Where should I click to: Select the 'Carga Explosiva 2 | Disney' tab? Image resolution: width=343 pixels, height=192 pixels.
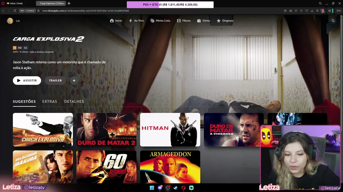[x=51, y=3]
